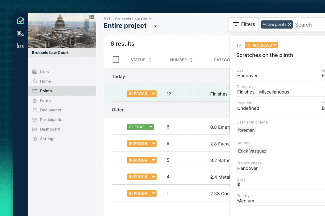This screenshot has width=325, height=216.
Task: Click the Erick Vasquez author tag
Action: click(x=252, y=151)
